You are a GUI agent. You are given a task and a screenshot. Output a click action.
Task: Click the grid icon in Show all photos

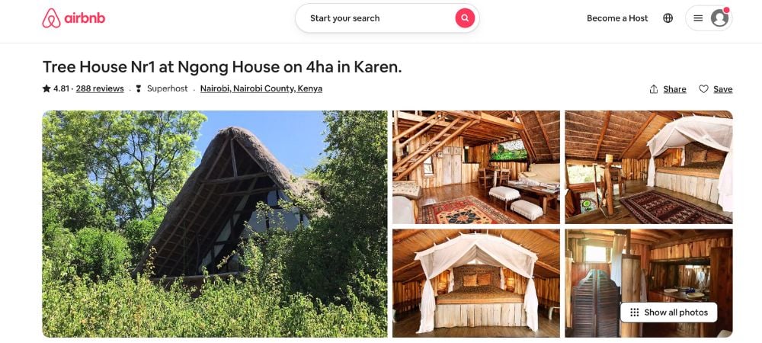click(634, 313)
